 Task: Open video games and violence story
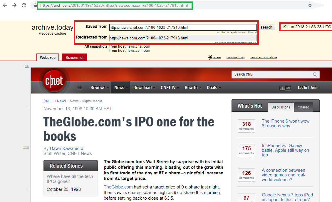point(284,175)
